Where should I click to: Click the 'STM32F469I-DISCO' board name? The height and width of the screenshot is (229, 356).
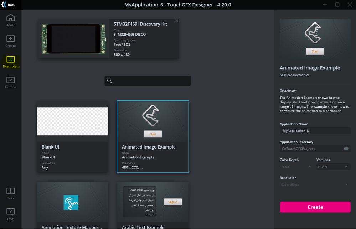pos(130,35)
